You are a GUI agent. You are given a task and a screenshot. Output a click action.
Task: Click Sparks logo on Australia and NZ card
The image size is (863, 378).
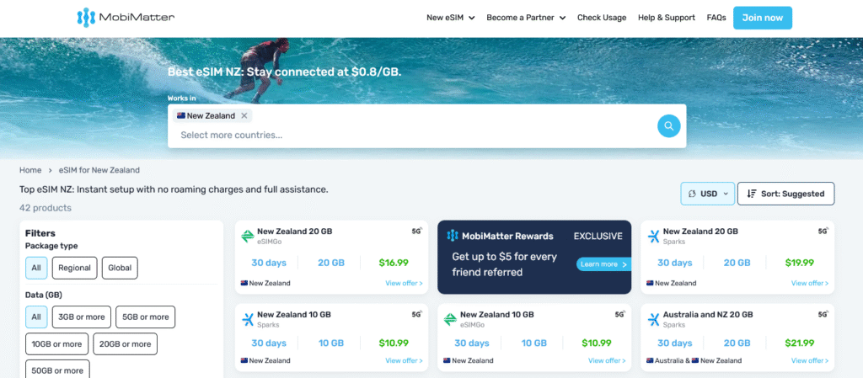(653, 320)
